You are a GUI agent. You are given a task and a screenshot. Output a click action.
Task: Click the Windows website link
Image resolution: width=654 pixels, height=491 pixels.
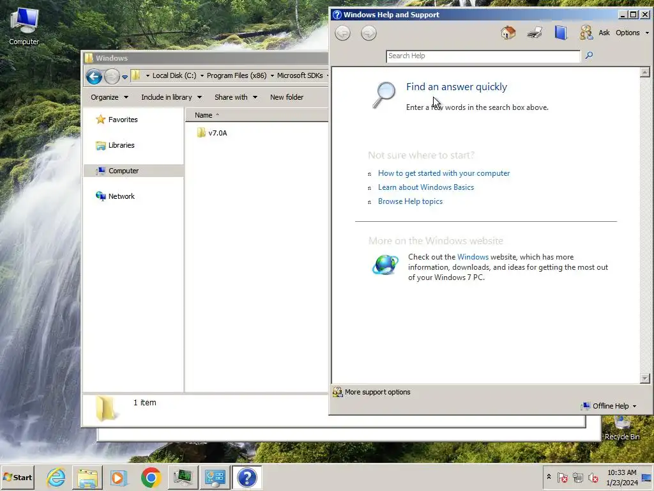473,257
